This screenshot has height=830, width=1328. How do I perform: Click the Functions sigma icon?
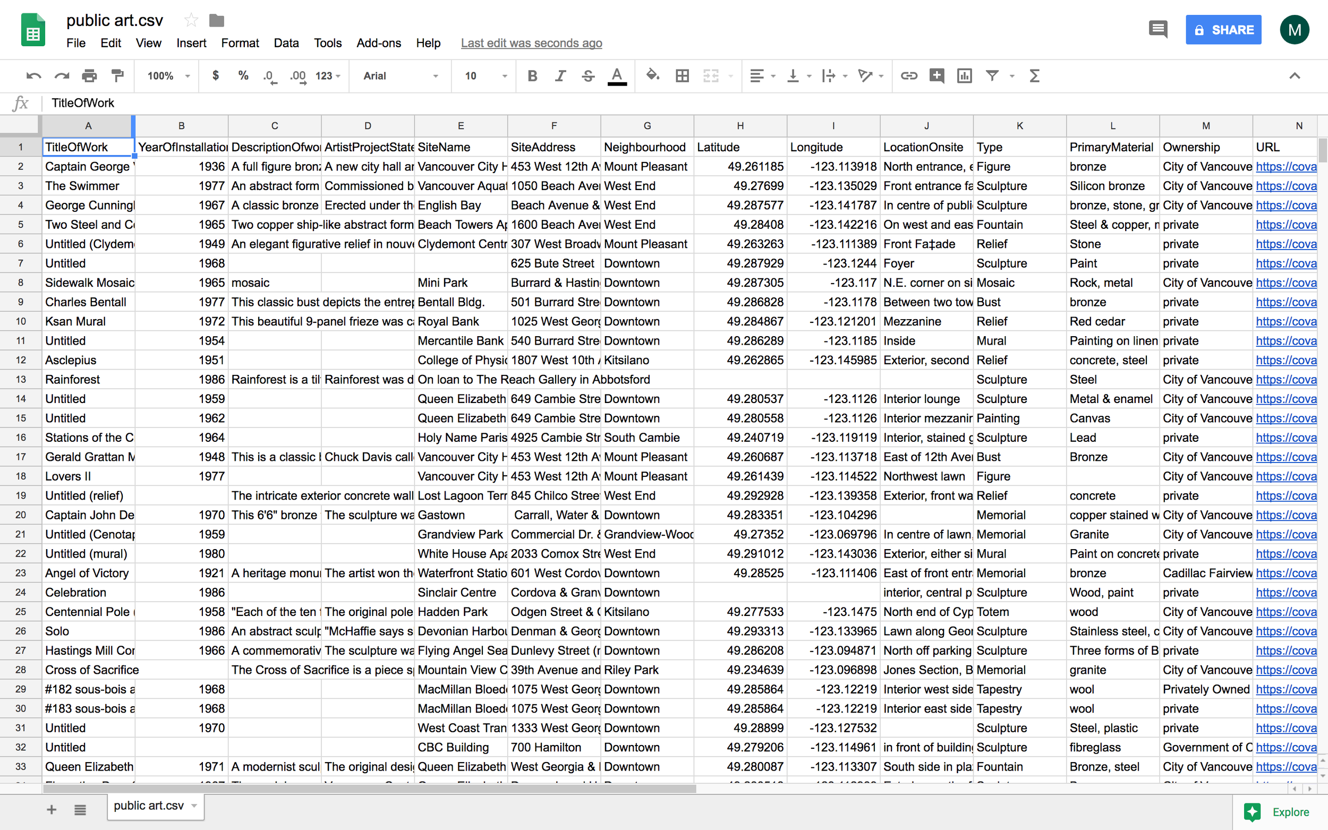pos(1034,76)
